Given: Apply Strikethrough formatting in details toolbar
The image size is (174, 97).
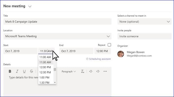Looking at the screenshot, I should click(x=32, y=71).
